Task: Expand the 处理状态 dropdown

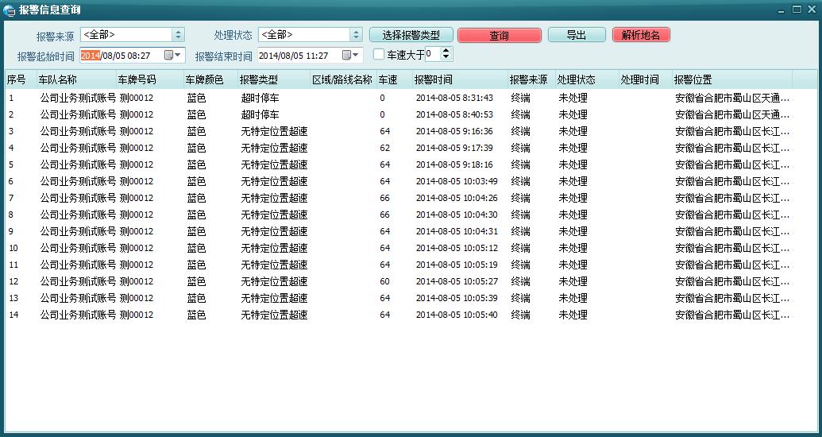Action: 356,35
